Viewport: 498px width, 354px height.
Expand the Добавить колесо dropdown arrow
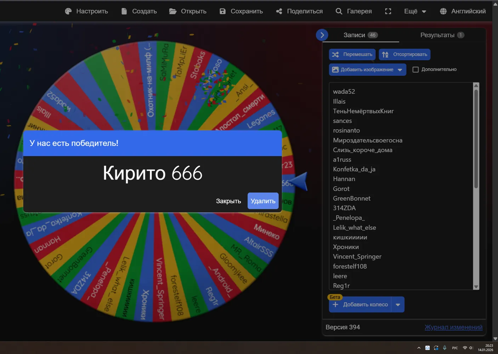398,304
